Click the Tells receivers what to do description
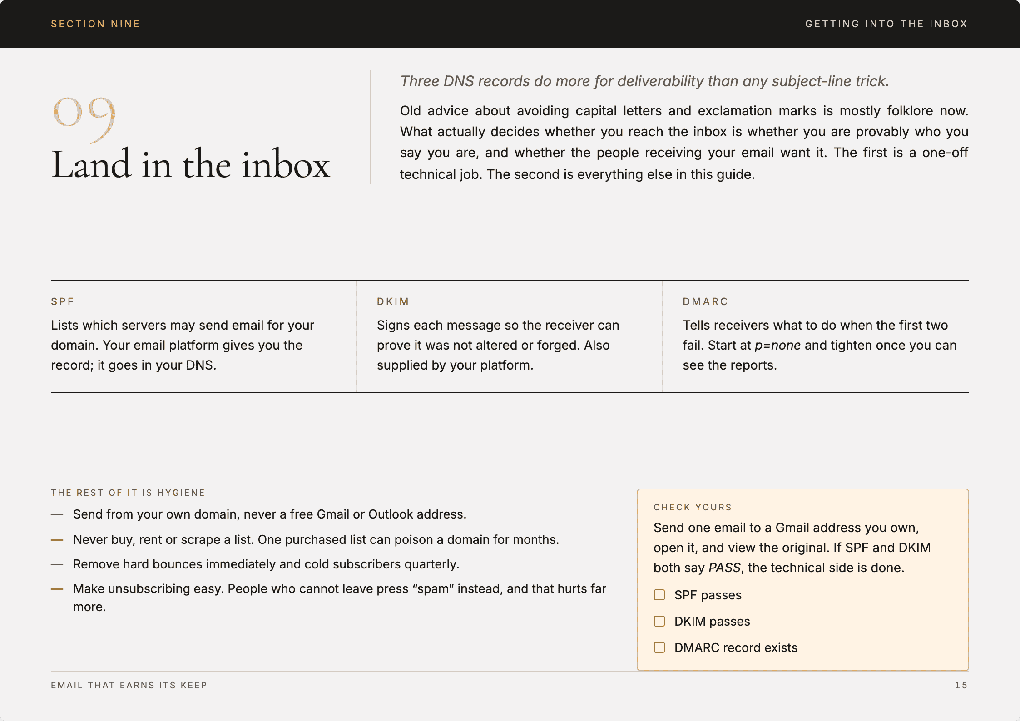The width and height of the screenshot is (1020, 721). (x=820, y=345)
